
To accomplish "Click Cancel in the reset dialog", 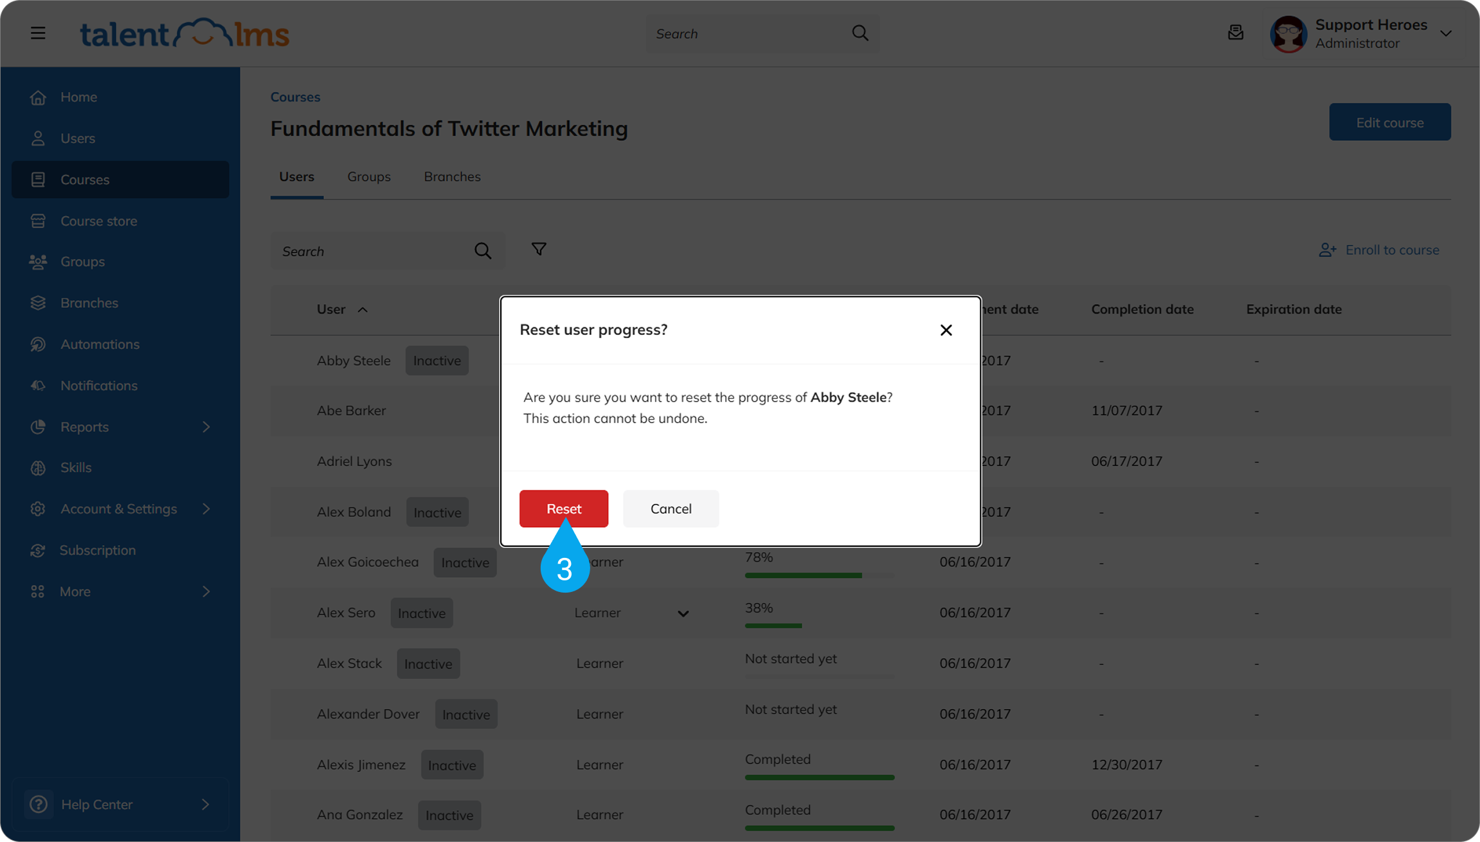I will tap(671, 508).
